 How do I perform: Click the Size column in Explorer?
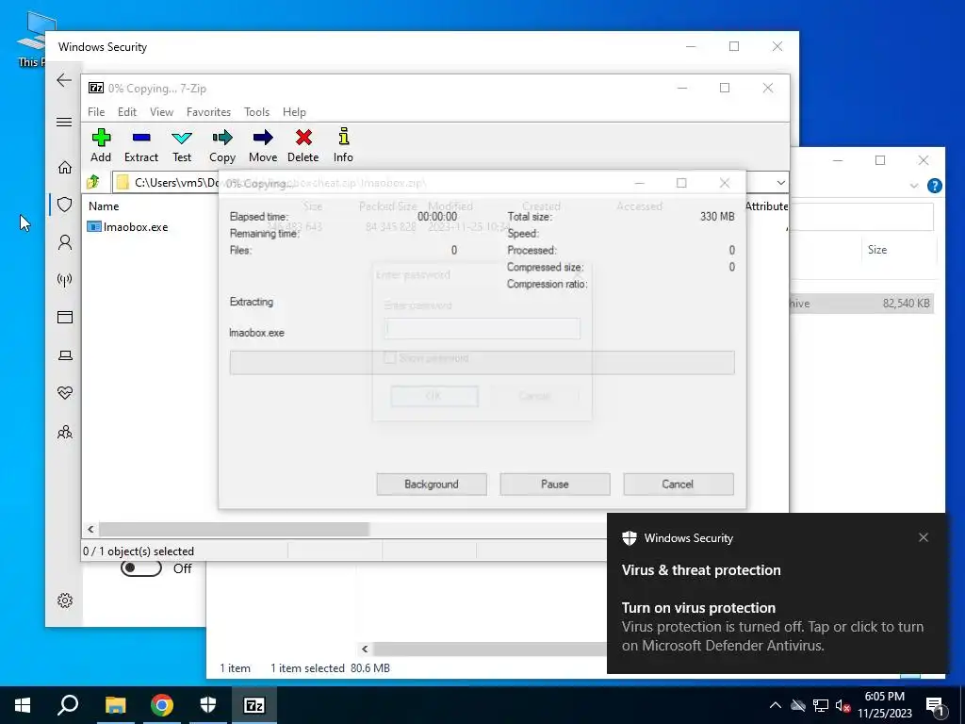pos(877,250)
